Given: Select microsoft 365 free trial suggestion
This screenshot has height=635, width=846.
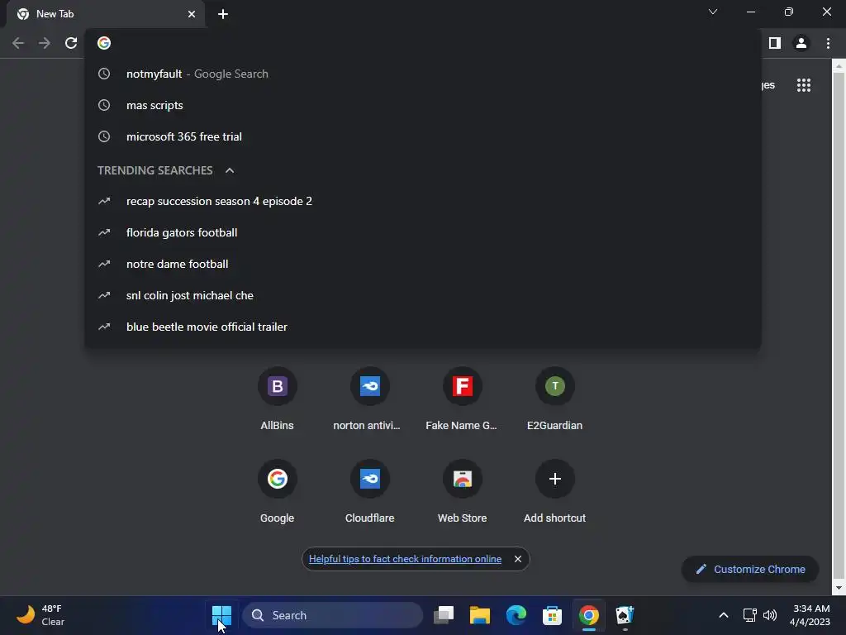Looking at the screenshot, I should pyautogui.click(x=423, y=136).
